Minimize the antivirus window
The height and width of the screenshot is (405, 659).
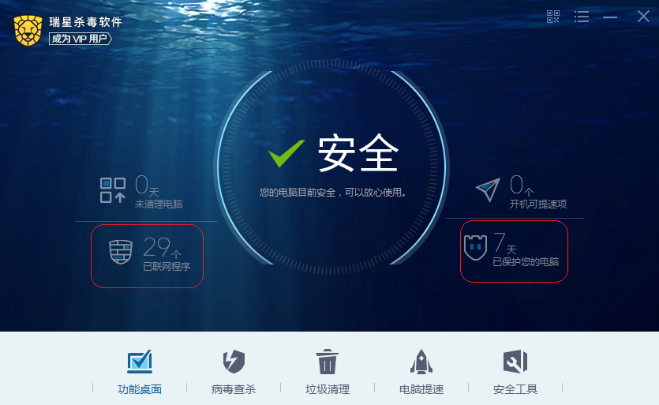[x=610, y=17]
